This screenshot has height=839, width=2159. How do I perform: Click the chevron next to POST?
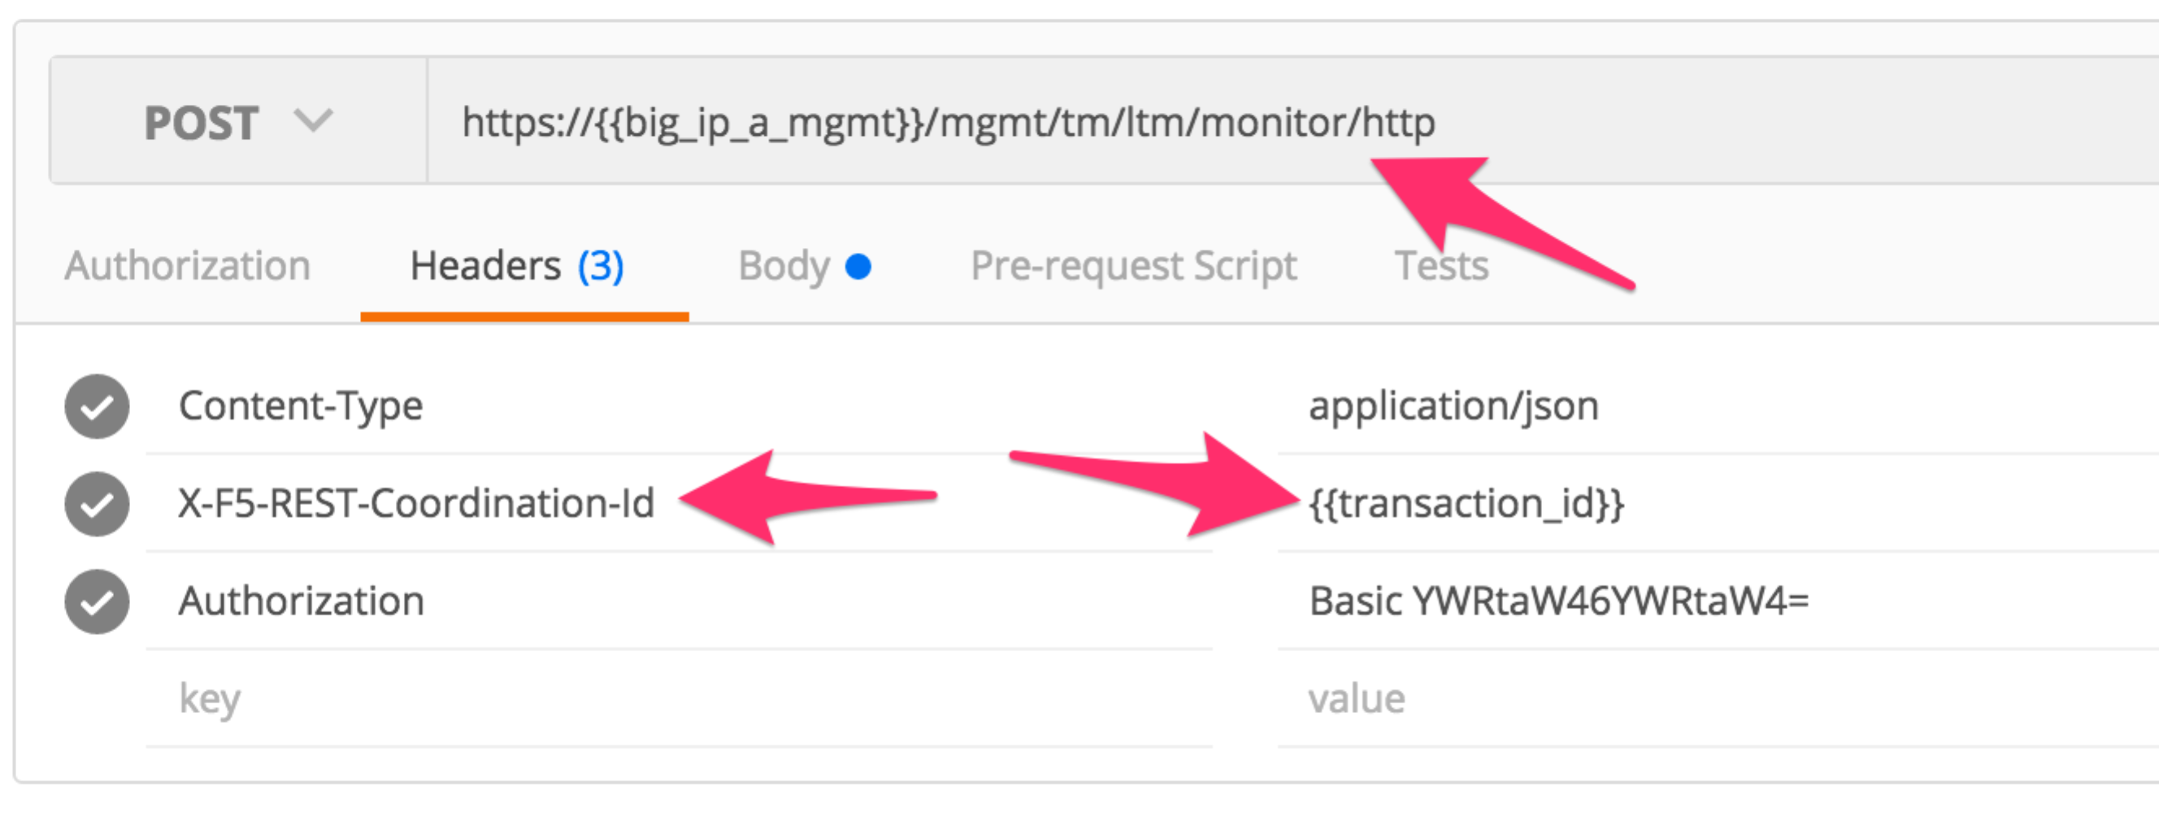click(314, 120)
